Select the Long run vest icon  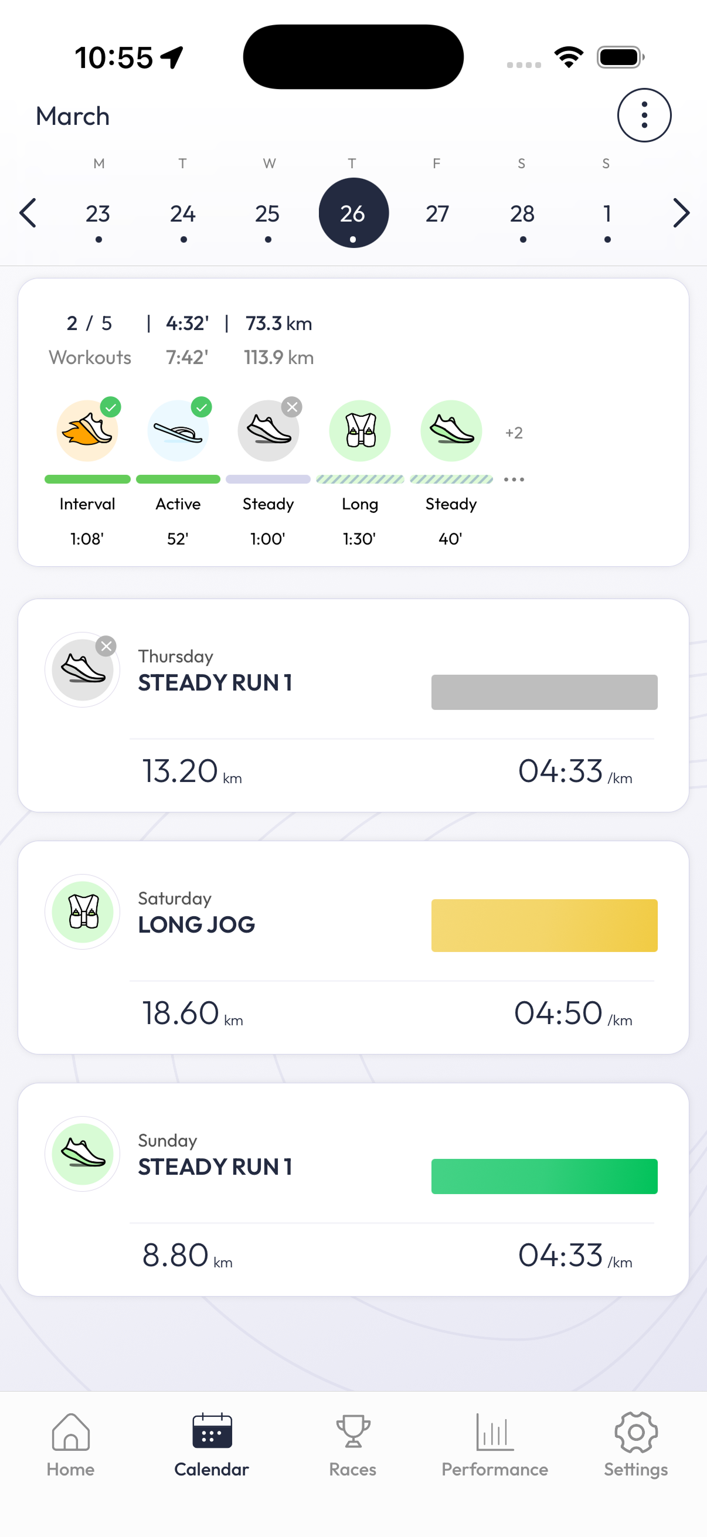pyautogui.click(x=360, y=430)
